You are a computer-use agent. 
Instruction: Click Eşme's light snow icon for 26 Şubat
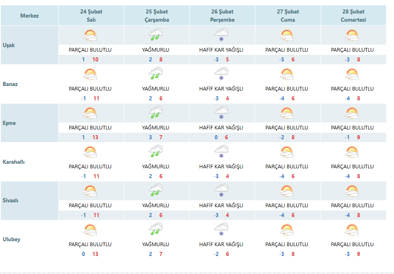(221, 113)
